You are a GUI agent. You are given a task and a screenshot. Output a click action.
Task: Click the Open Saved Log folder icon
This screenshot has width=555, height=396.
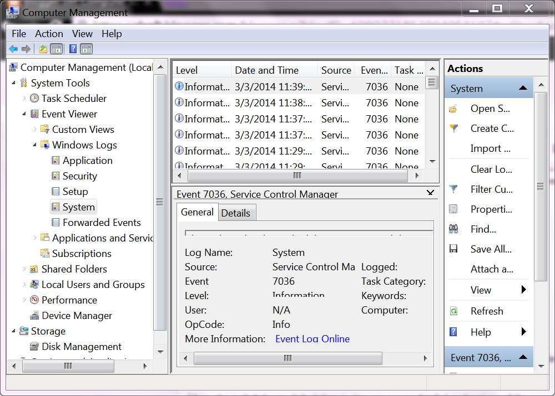coord(453,109)
